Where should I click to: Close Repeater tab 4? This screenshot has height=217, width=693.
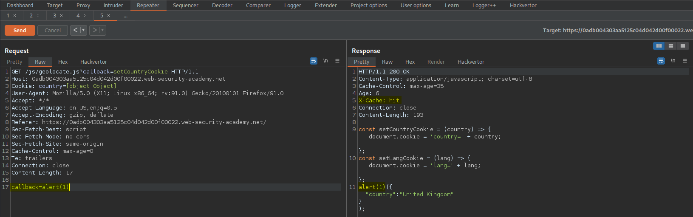(85, 16)
